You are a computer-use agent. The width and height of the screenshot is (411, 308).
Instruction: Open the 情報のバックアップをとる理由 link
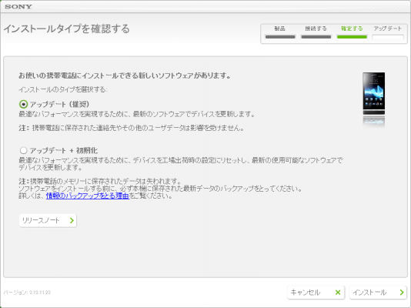click(x=88, y=196)
